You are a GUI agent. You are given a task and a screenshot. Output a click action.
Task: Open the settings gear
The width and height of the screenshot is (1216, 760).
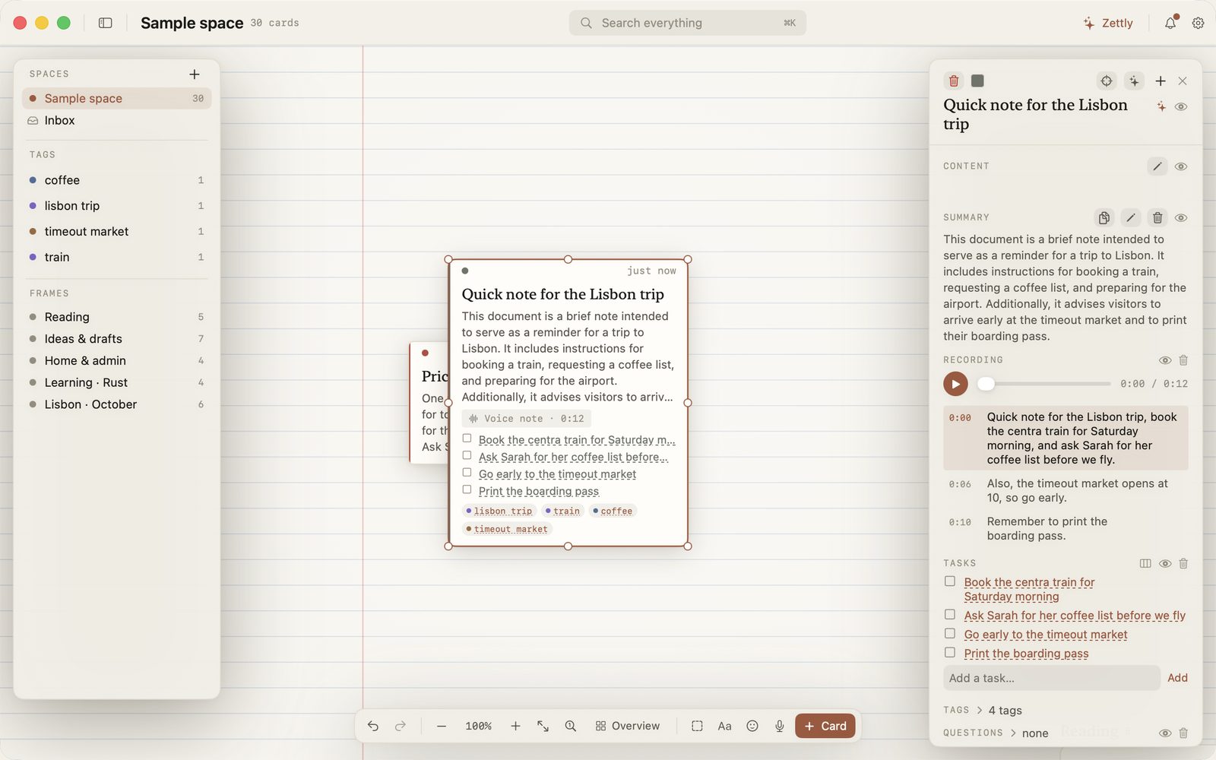click(x=1199, y=23)
